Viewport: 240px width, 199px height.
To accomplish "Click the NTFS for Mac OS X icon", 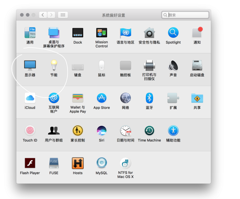I will (125, 163).
